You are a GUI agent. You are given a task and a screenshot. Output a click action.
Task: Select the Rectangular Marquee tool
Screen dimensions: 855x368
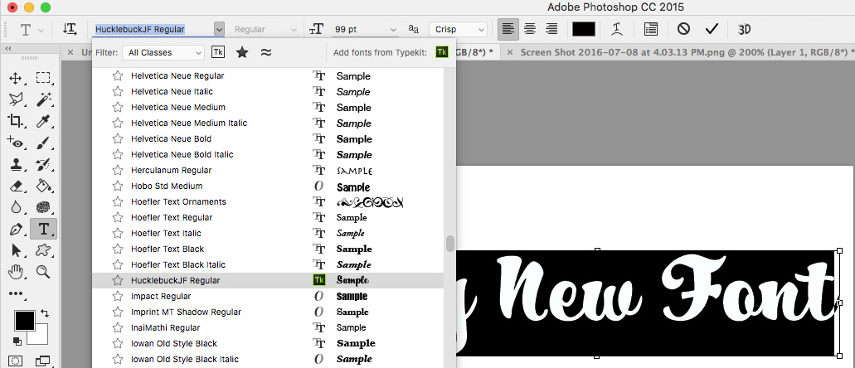pos(43,78)
